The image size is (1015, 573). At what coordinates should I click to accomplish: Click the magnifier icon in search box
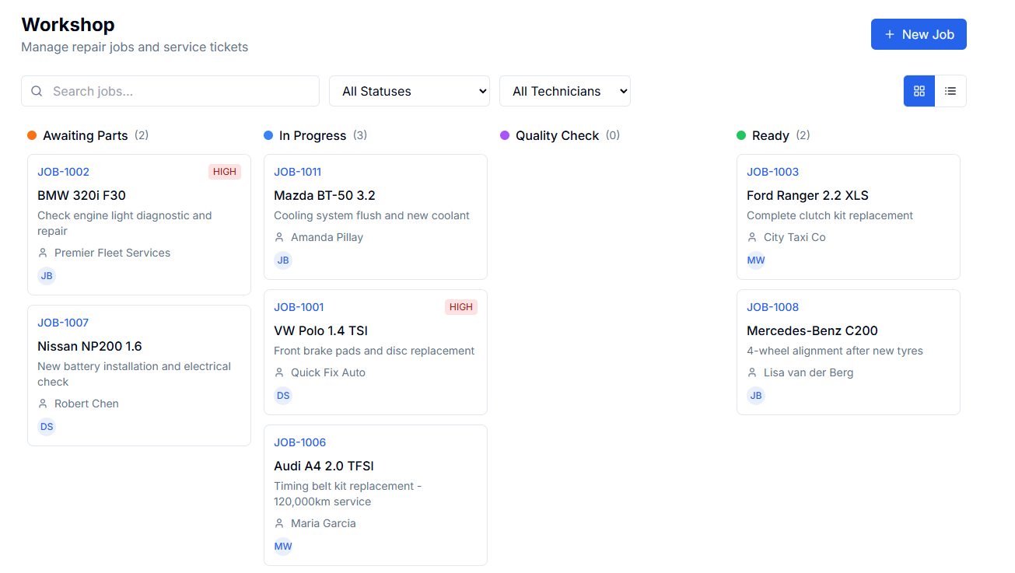tap(37, 91)
